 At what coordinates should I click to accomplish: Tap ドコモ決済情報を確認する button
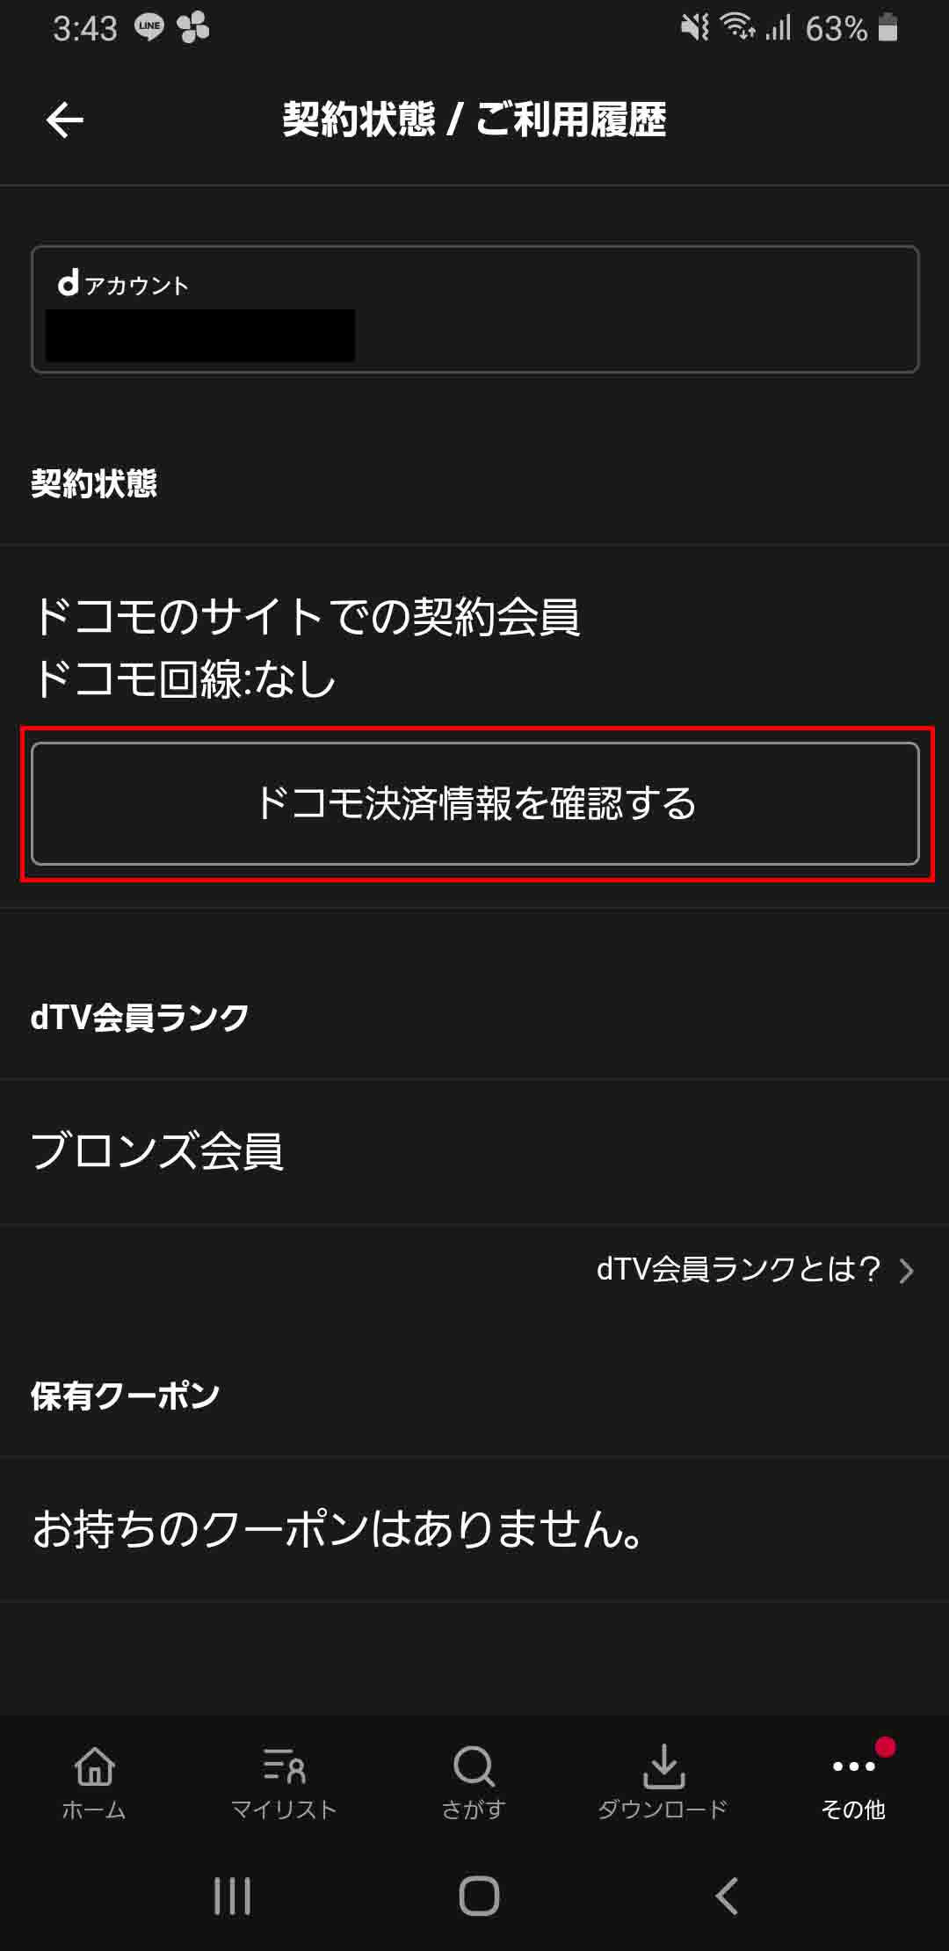475,803
